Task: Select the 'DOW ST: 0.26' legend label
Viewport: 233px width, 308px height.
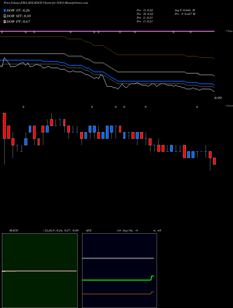Action: coord(18,10)
